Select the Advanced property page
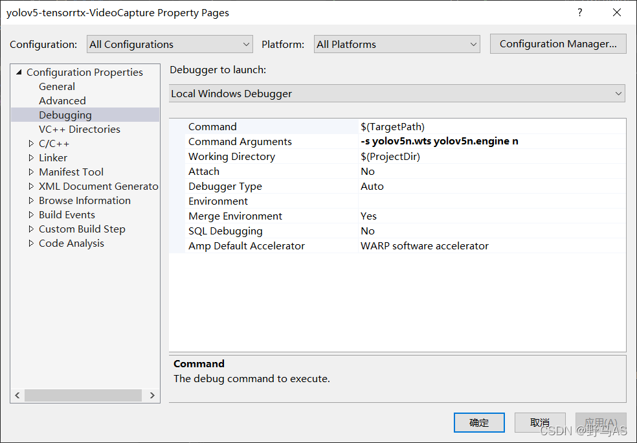Image resolution: width=637 pixels, height=443 pixels. pyautogui.click(x=62, y=101)
